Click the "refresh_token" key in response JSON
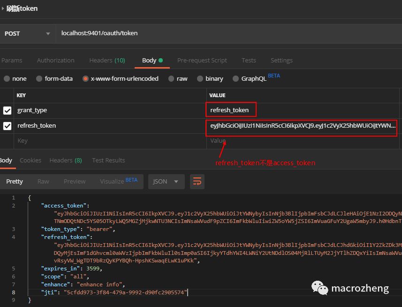The image size is (402, 307). point(65,237)
